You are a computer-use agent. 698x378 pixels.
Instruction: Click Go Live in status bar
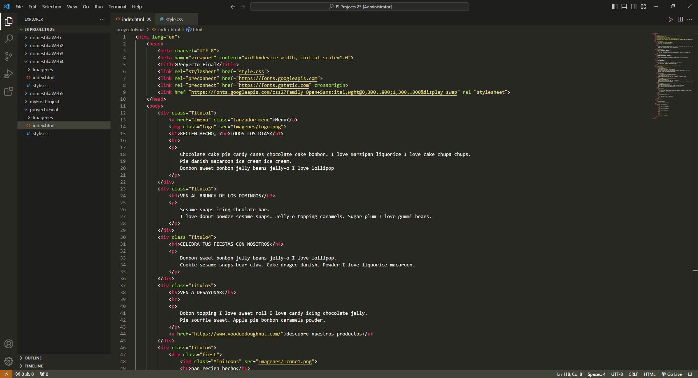point(671,374)
